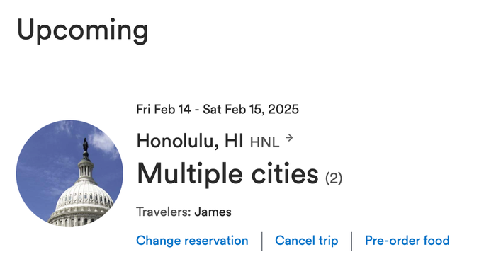Image resolution: width=496 pixels, height=264 pixels.
Task: Open the Capitol dome trip thumbnail
Action: click(x=69, y=173)
